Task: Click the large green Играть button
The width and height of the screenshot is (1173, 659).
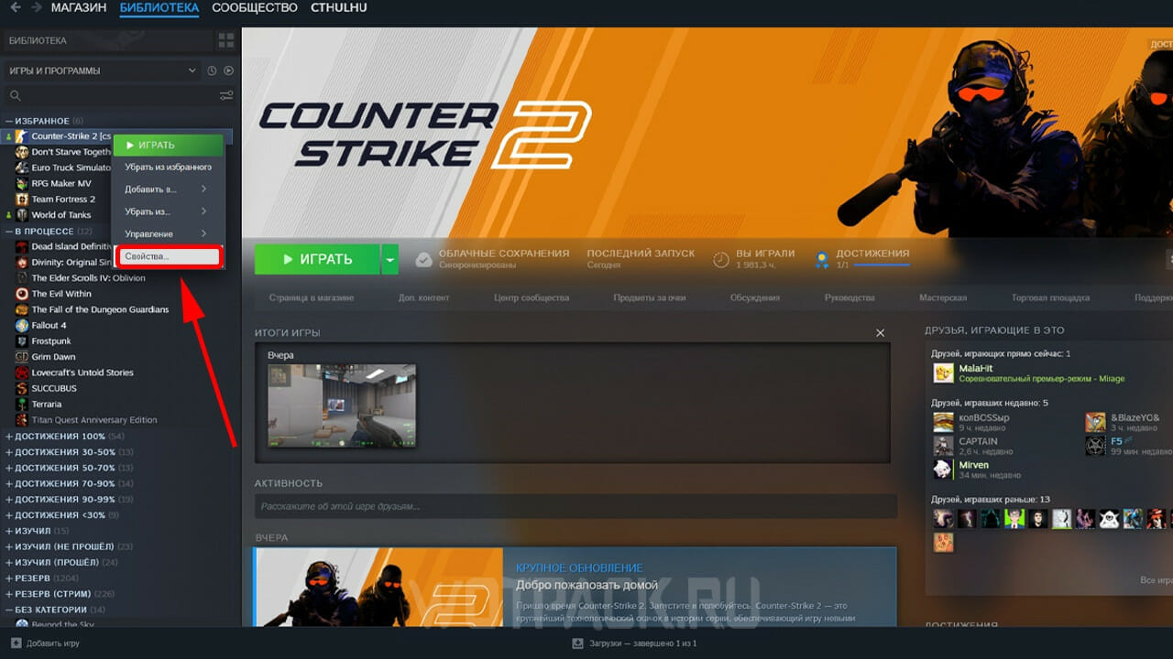Action: point(317,259)
